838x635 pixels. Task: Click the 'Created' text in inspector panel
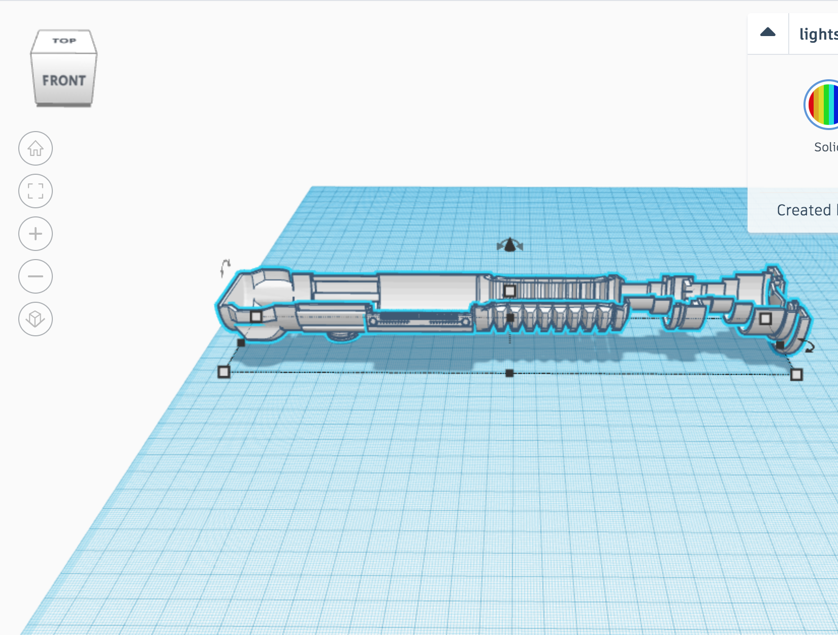[x=803, y=210]
